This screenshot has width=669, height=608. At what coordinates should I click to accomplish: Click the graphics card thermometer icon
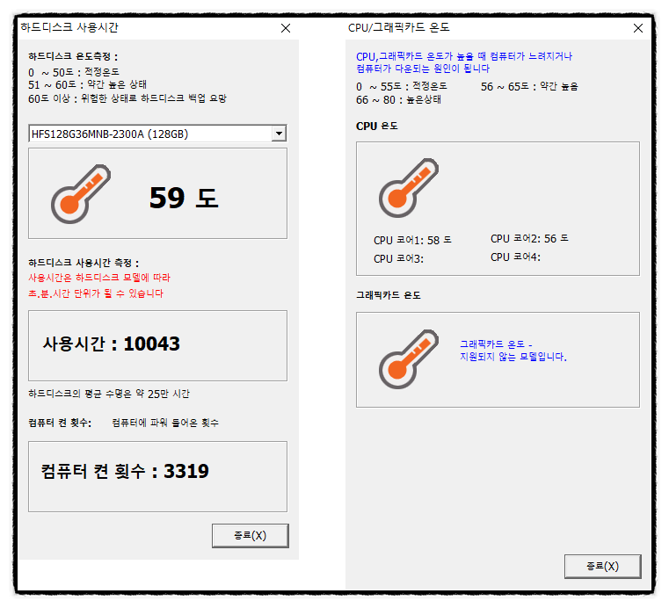click(409, 359)
